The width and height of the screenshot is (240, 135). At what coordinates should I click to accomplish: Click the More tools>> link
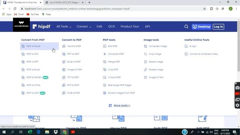coord(122,105)
